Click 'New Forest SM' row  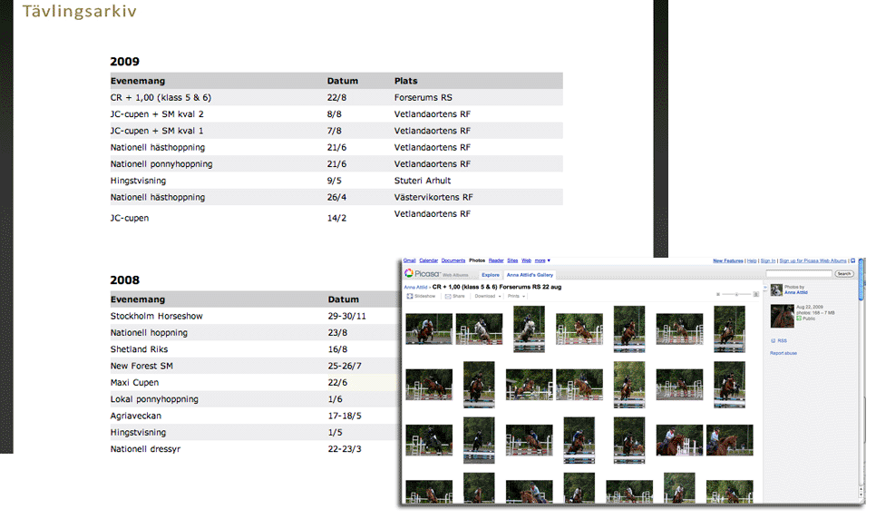coord(254,366)
